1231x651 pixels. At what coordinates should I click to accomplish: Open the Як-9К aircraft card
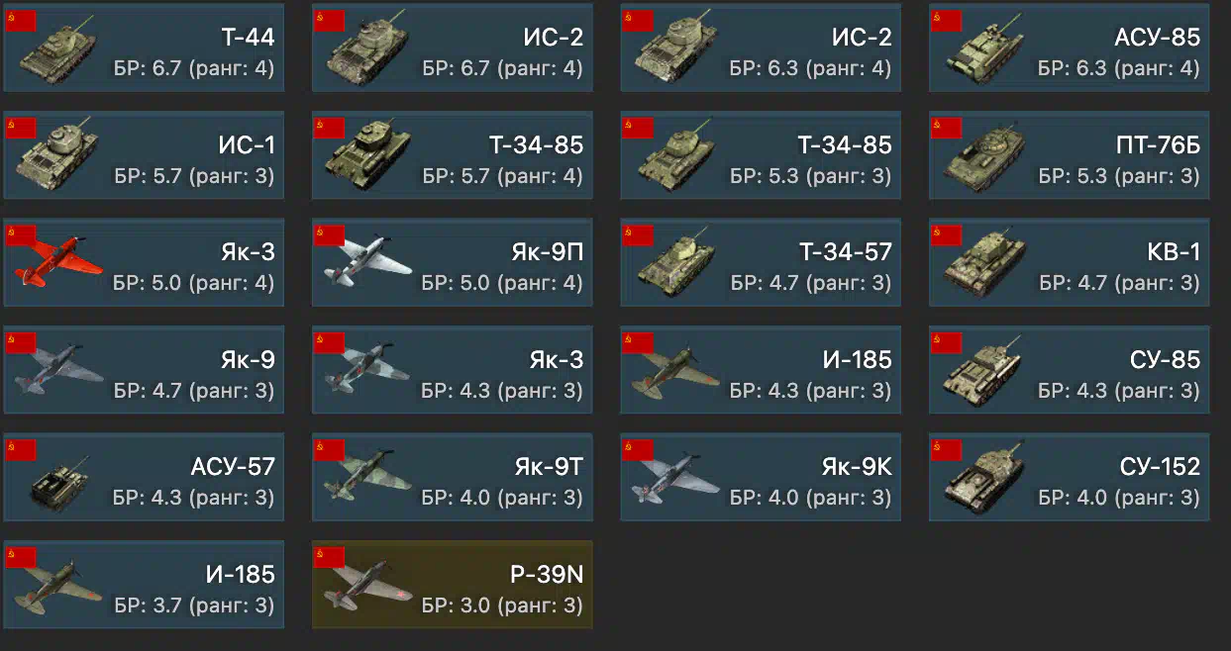pos(761,477)
